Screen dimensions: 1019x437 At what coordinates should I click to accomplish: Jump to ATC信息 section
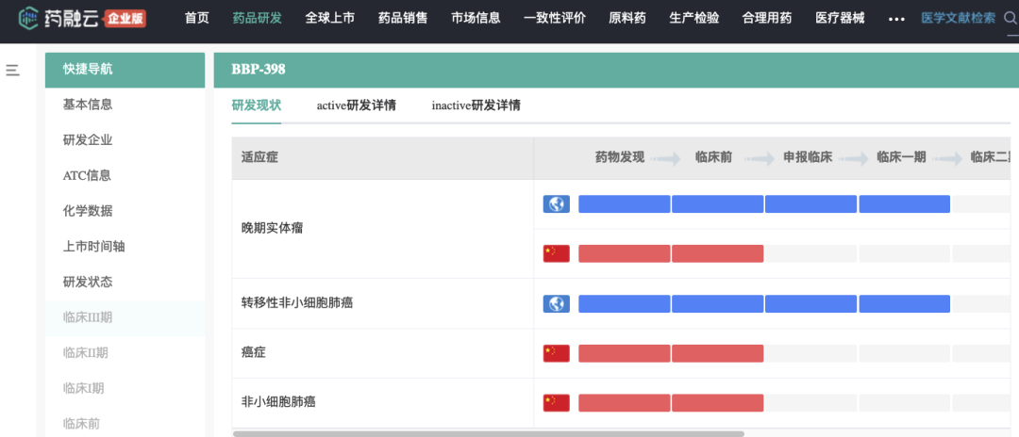point(87,175)
